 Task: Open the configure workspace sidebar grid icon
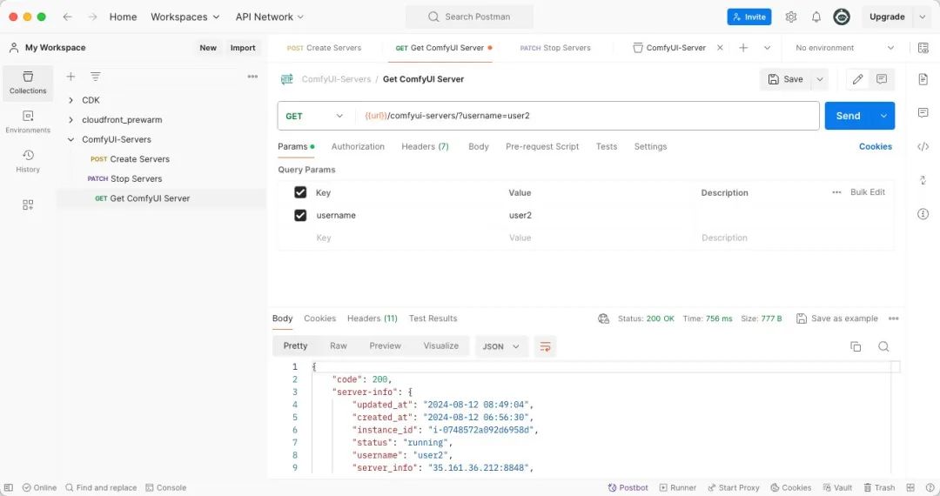28,204
